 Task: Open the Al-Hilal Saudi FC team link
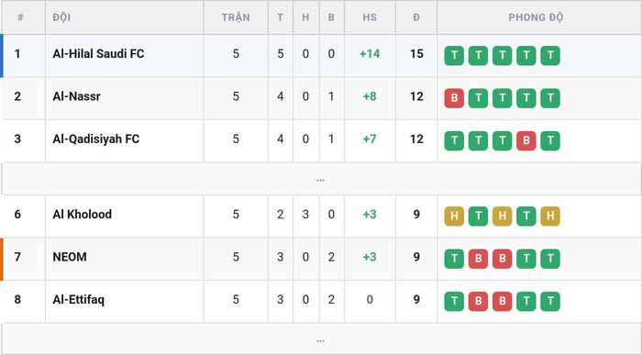98,53
